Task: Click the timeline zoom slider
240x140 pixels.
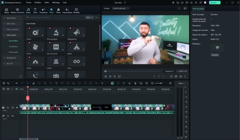Action: 161,83
